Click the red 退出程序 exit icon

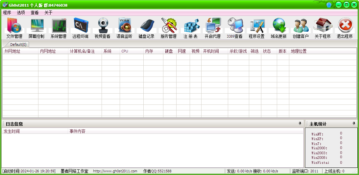(345, 28)
